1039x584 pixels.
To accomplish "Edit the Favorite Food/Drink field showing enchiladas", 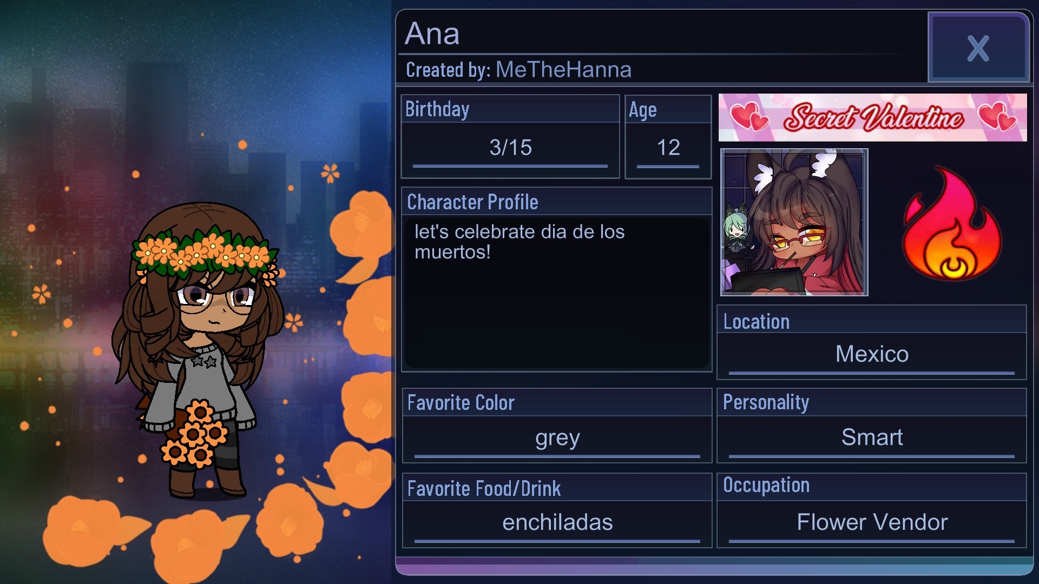I will point(557,522).
